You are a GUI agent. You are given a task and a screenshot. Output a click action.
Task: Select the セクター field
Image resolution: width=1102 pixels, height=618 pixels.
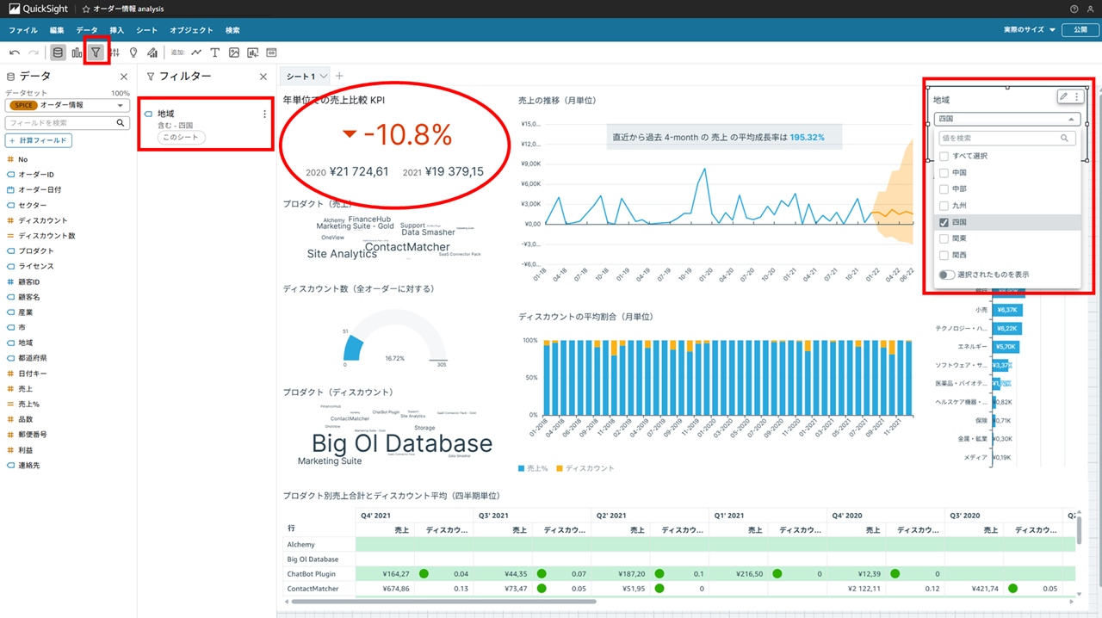(33, 205)
